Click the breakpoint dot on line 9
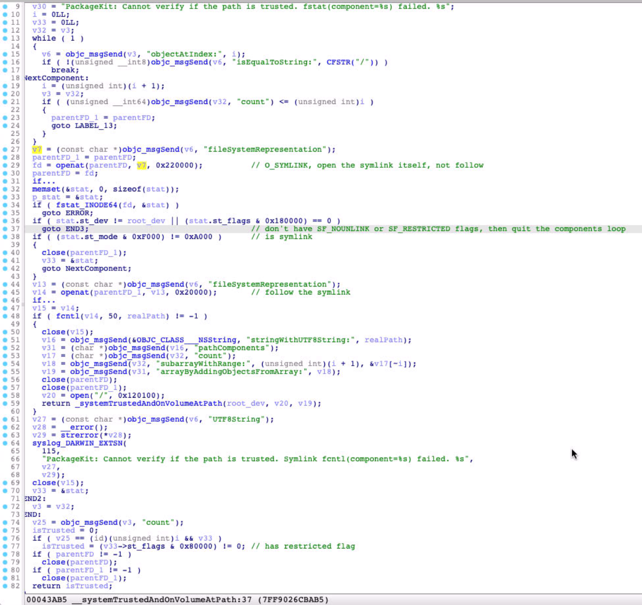The image size is (642, 605). [5, 7]
